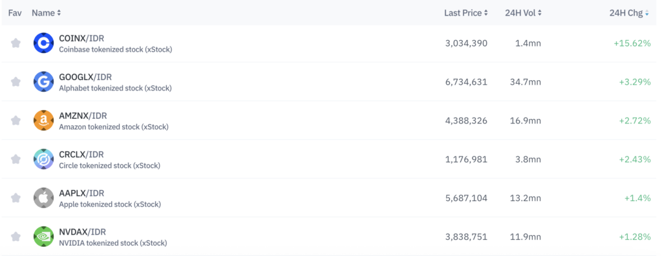Screen dimensions: 662x256
Task: Toggle the NVDAX/IDR favorite star
Action: click(x=16, y=237)
